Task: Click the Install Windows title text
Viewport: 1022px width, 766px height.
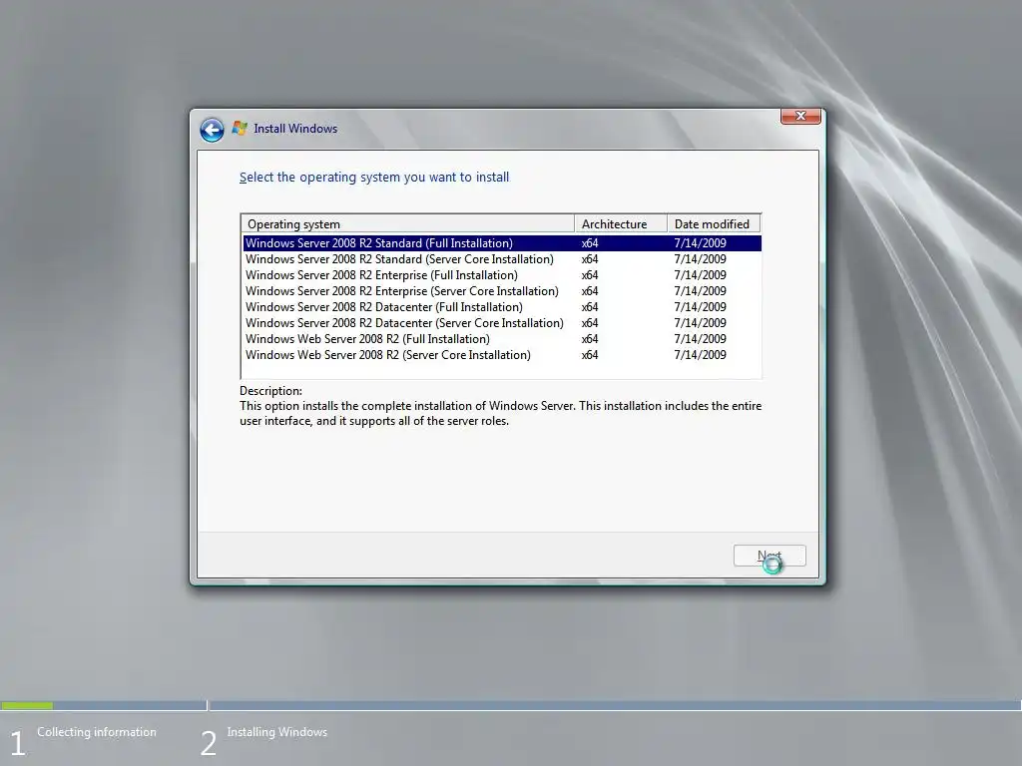Action: click(295, 129)
